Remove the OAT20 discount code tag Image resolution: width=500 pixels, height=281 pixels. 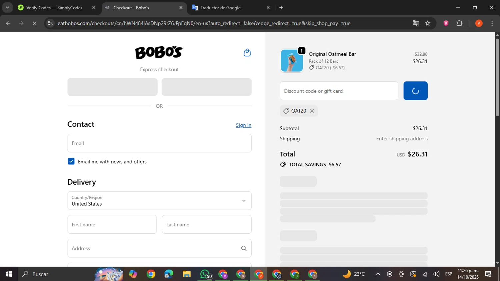click(x=312, y=111)
